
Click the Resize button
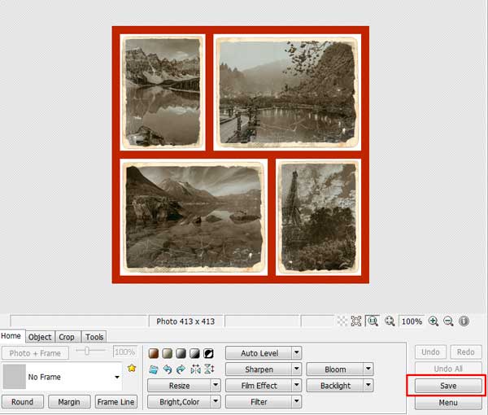click(x=179, y=386)
